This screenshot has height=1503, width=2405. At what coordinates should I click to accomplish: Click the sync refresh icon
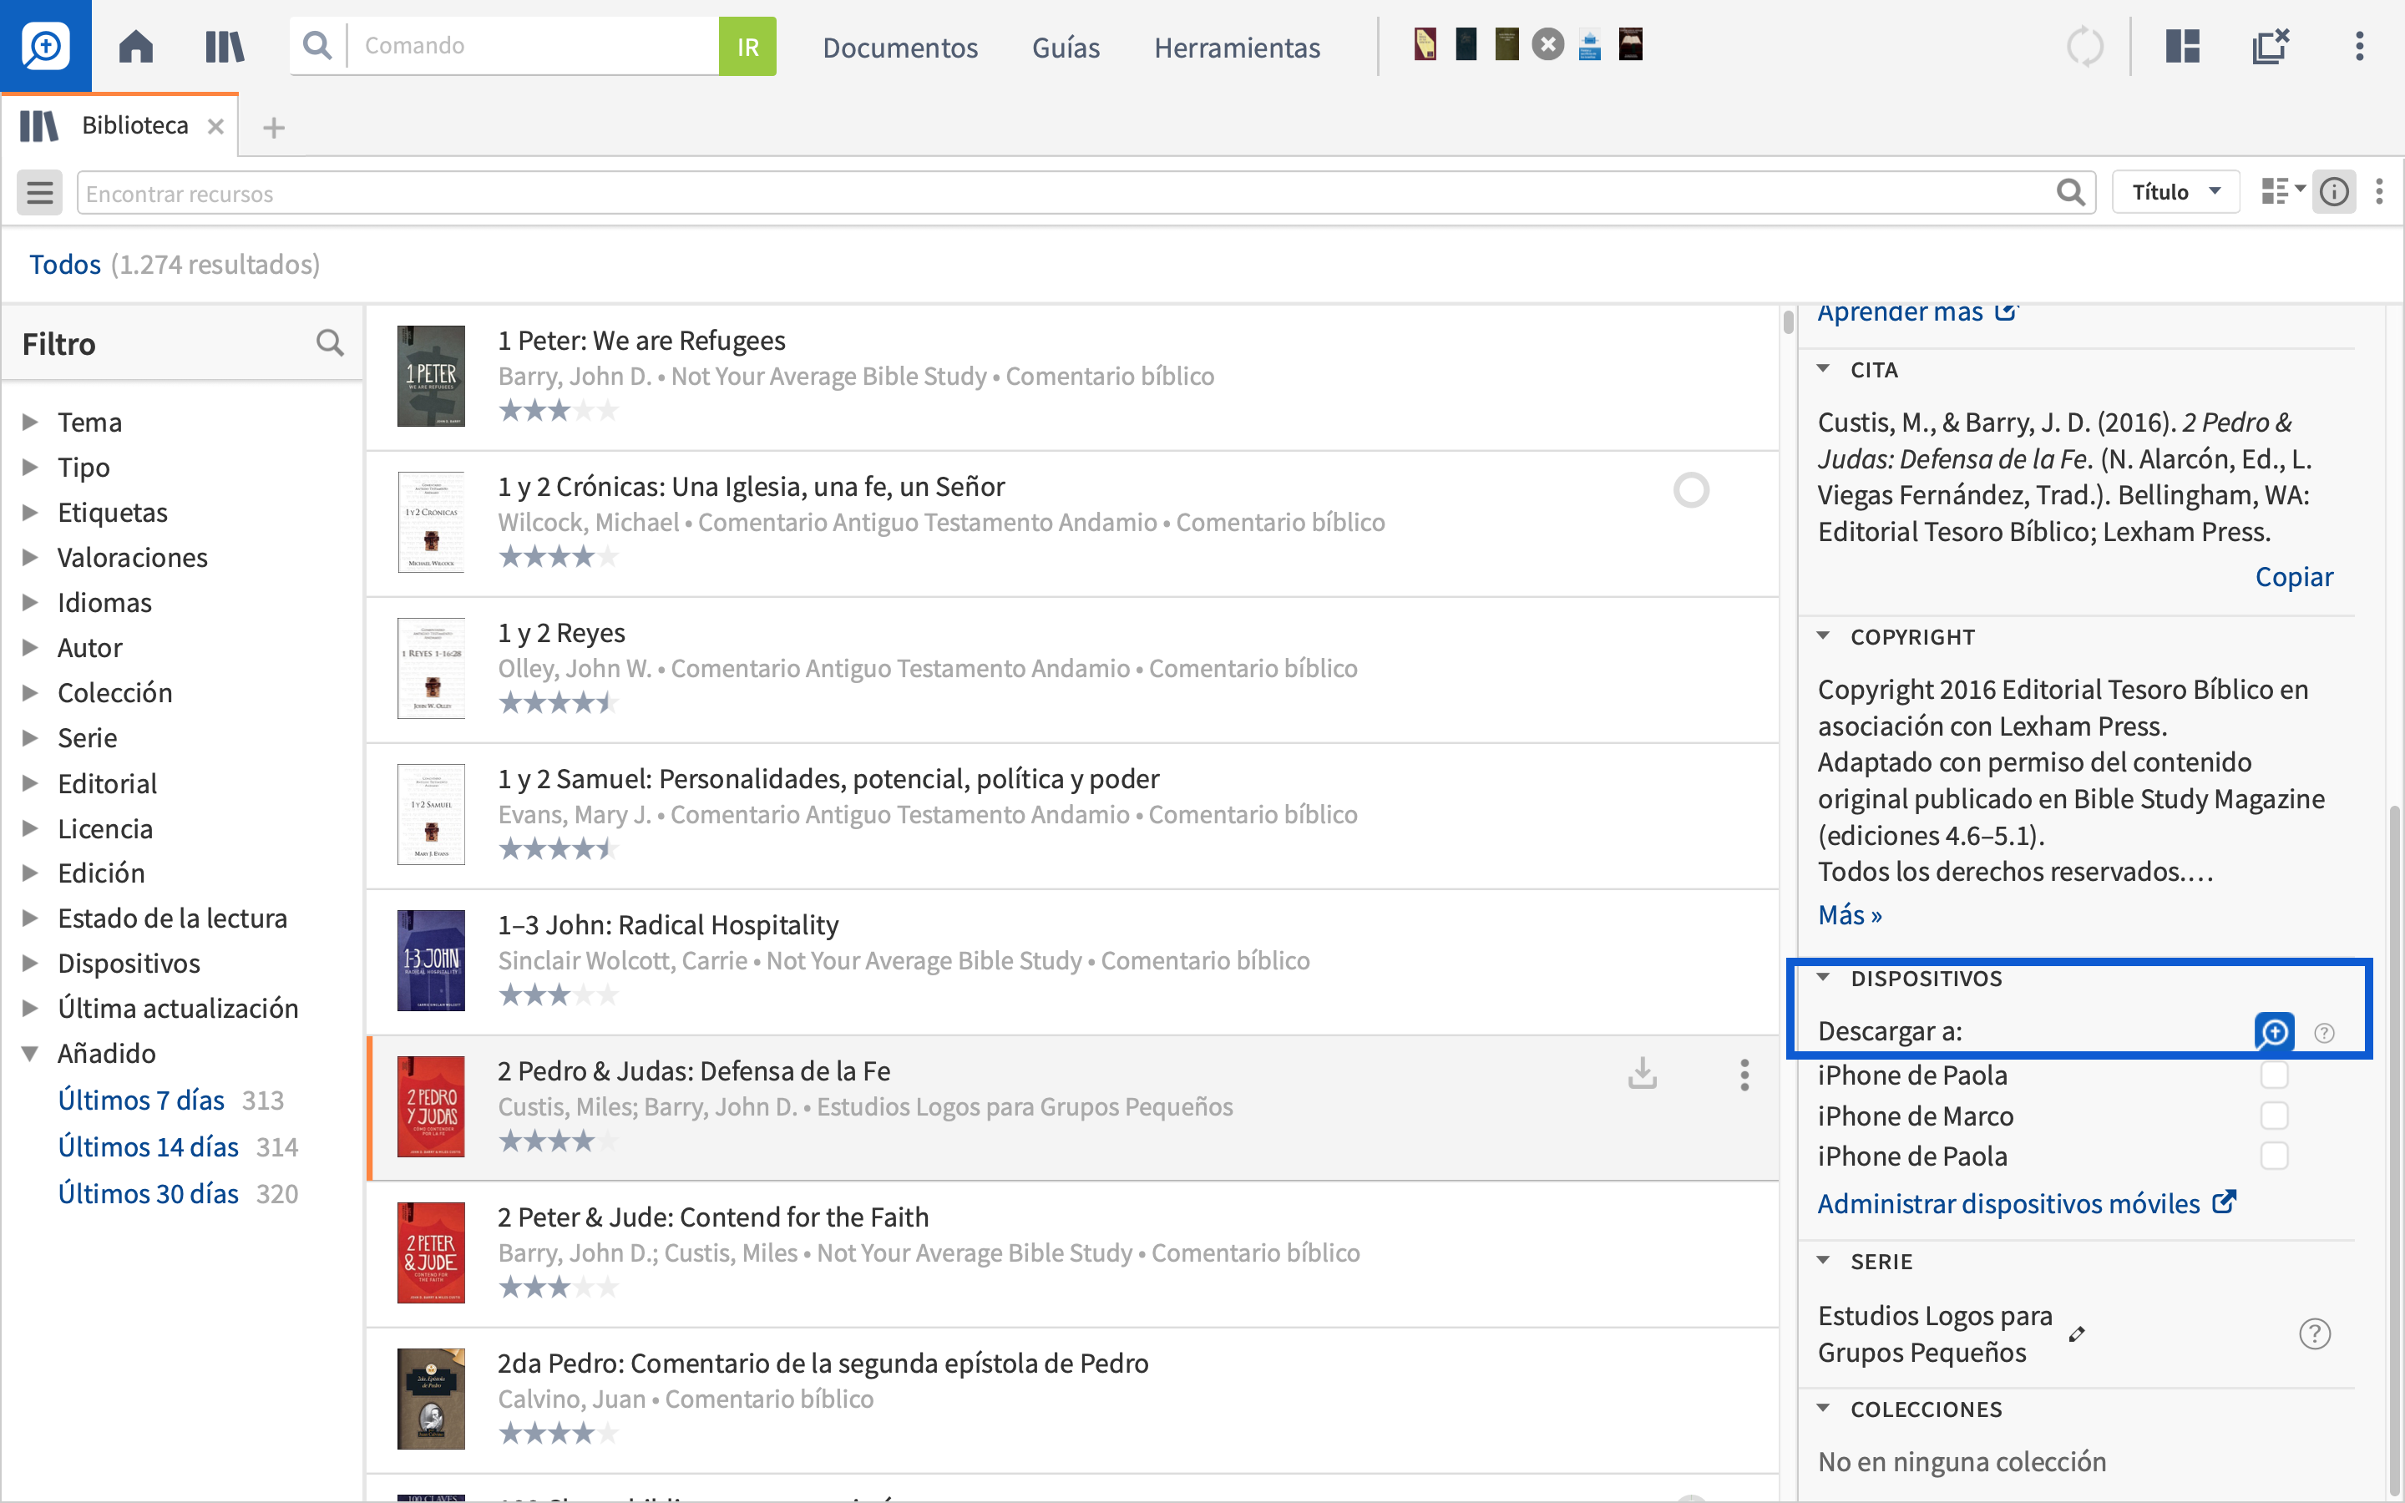2085,46
